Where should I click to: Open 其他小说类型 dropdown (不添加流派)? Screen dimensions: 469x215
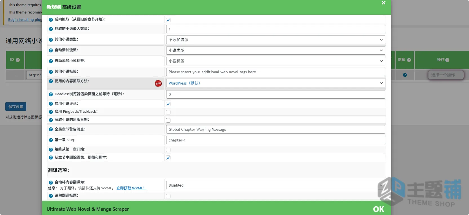pyautogui.click(x=275, y=40)
